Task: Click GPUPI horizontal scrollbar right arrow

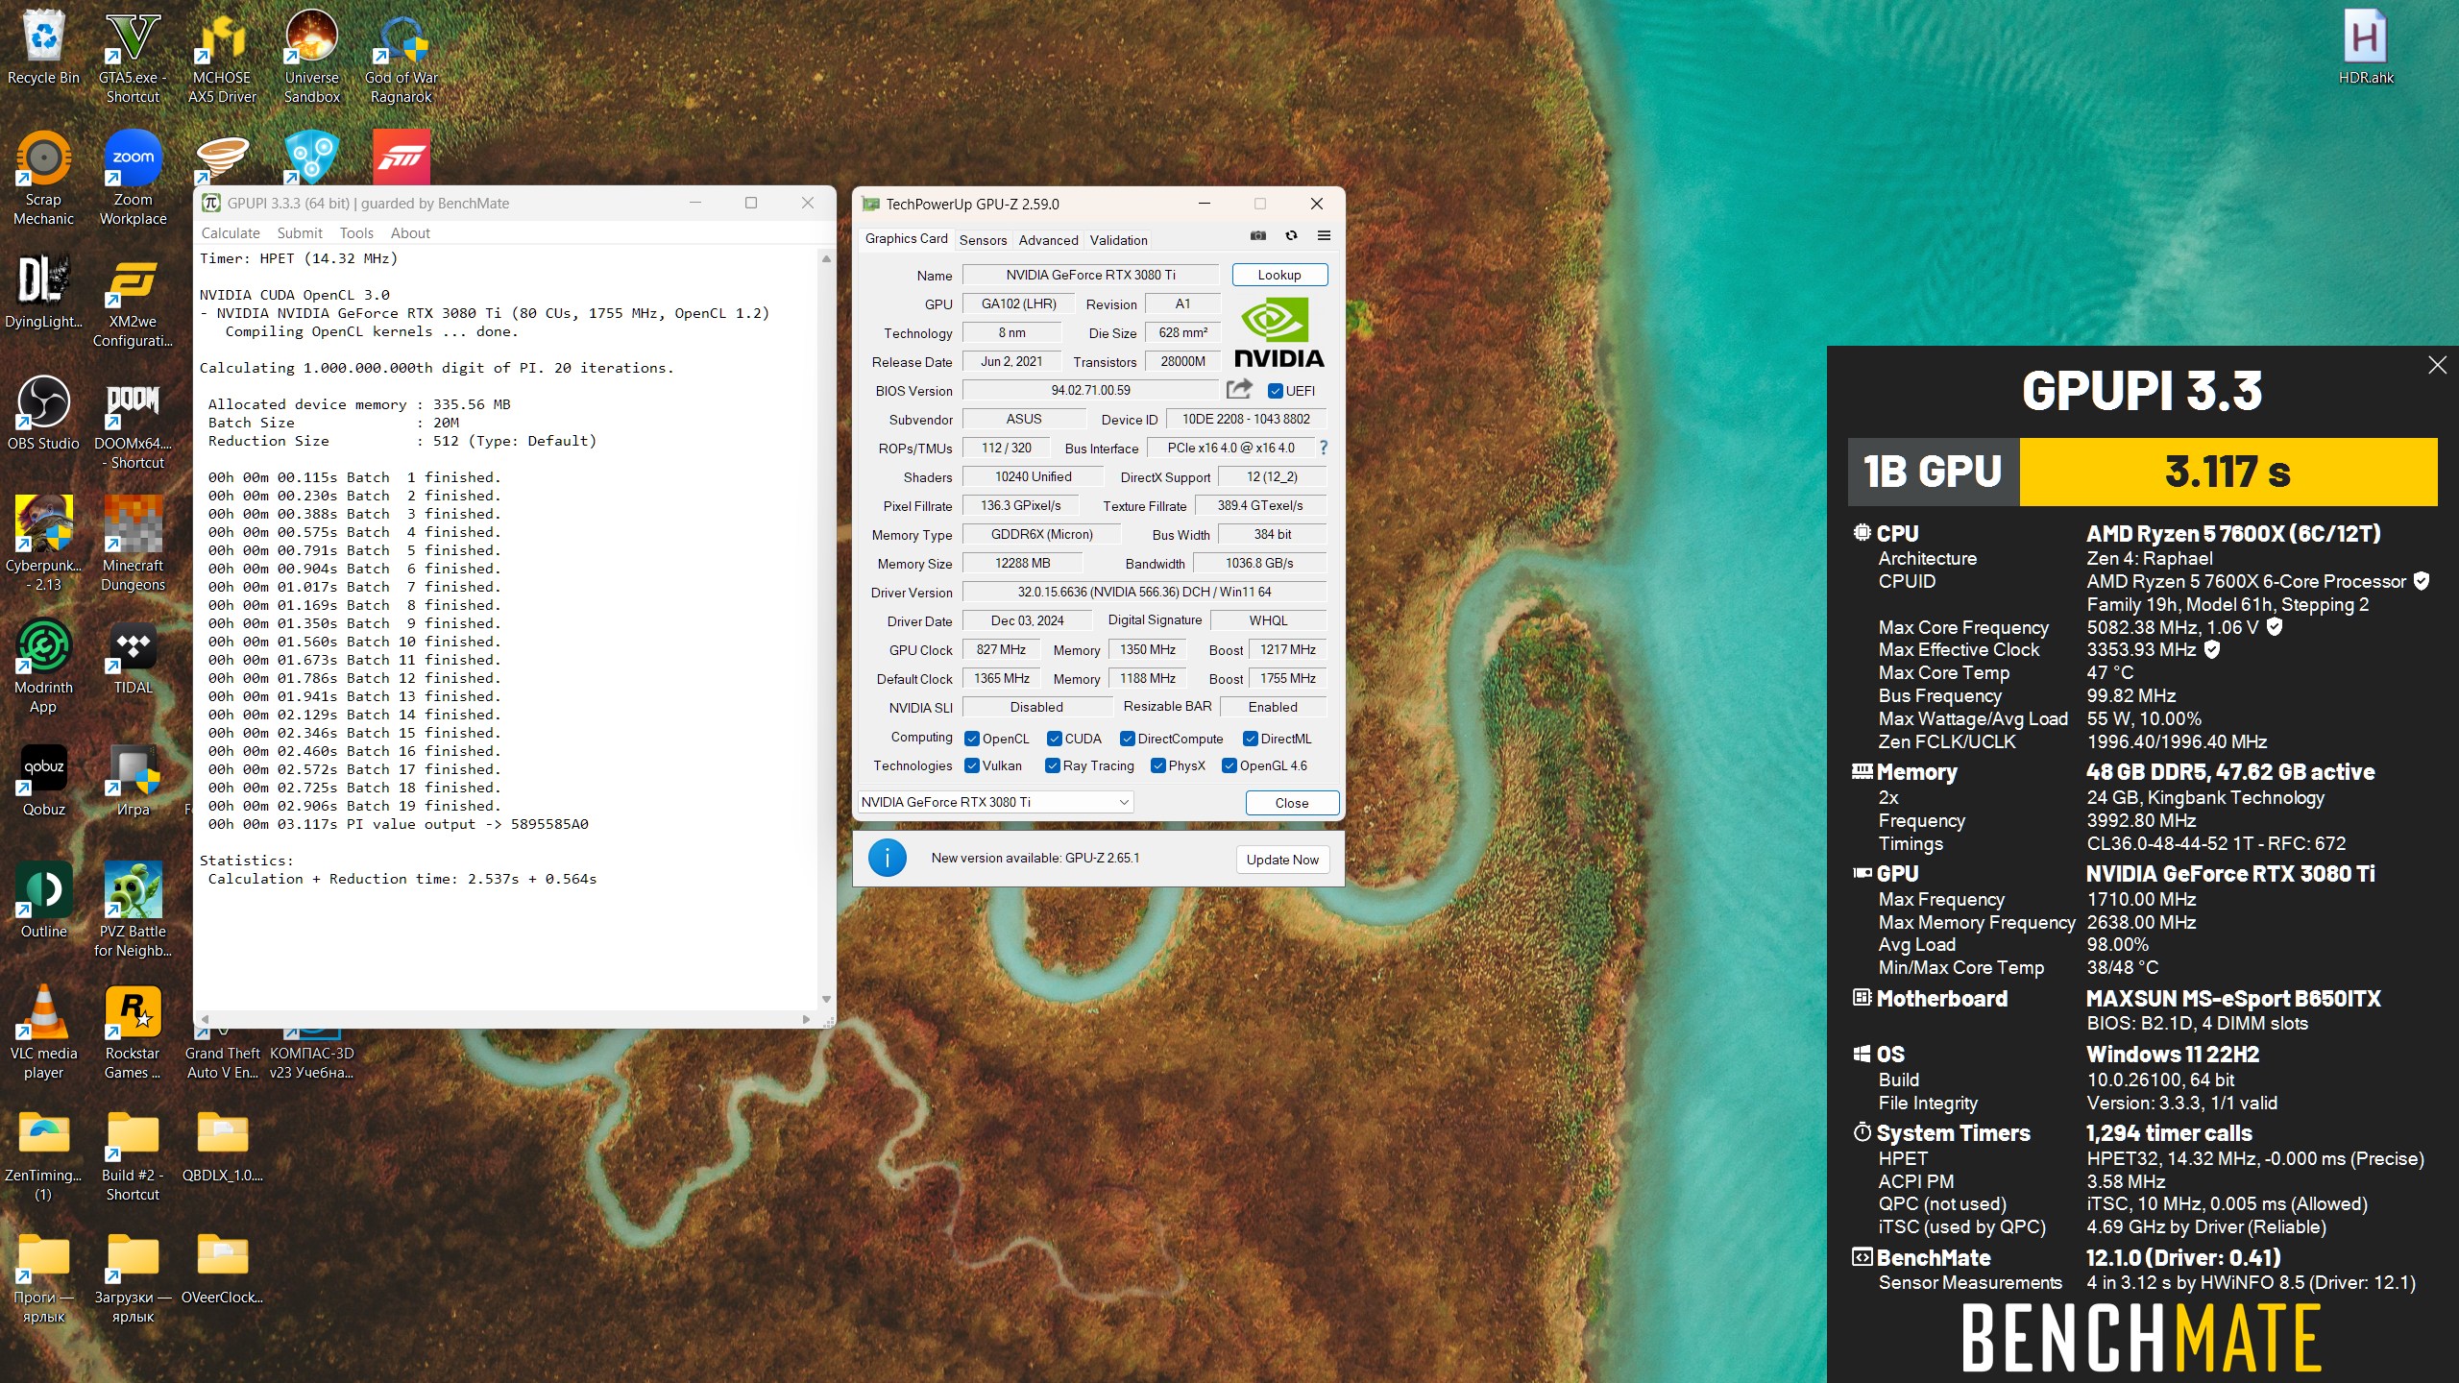Action: point(806,1019)
